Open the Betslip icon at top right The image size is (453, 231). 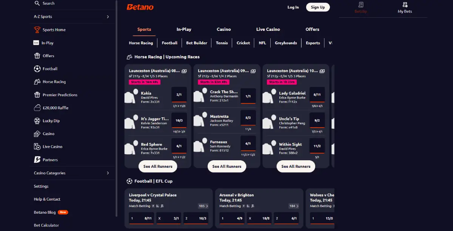(x=361, y=5)
